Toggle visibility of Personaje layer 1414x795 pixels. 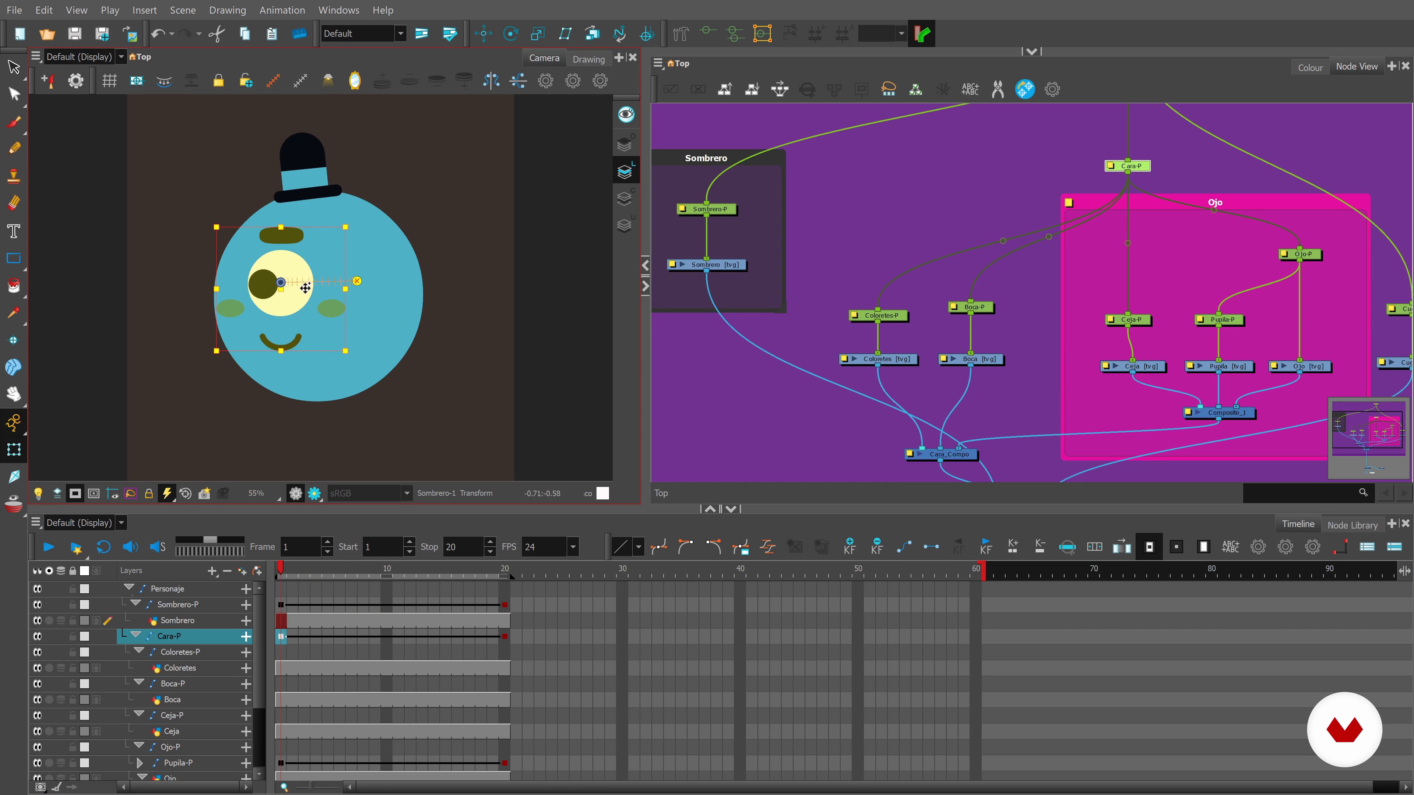37,589
